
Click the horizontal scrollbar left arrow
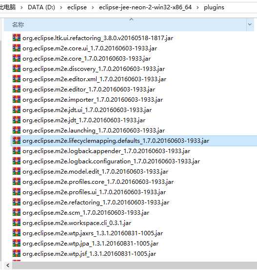8,265
